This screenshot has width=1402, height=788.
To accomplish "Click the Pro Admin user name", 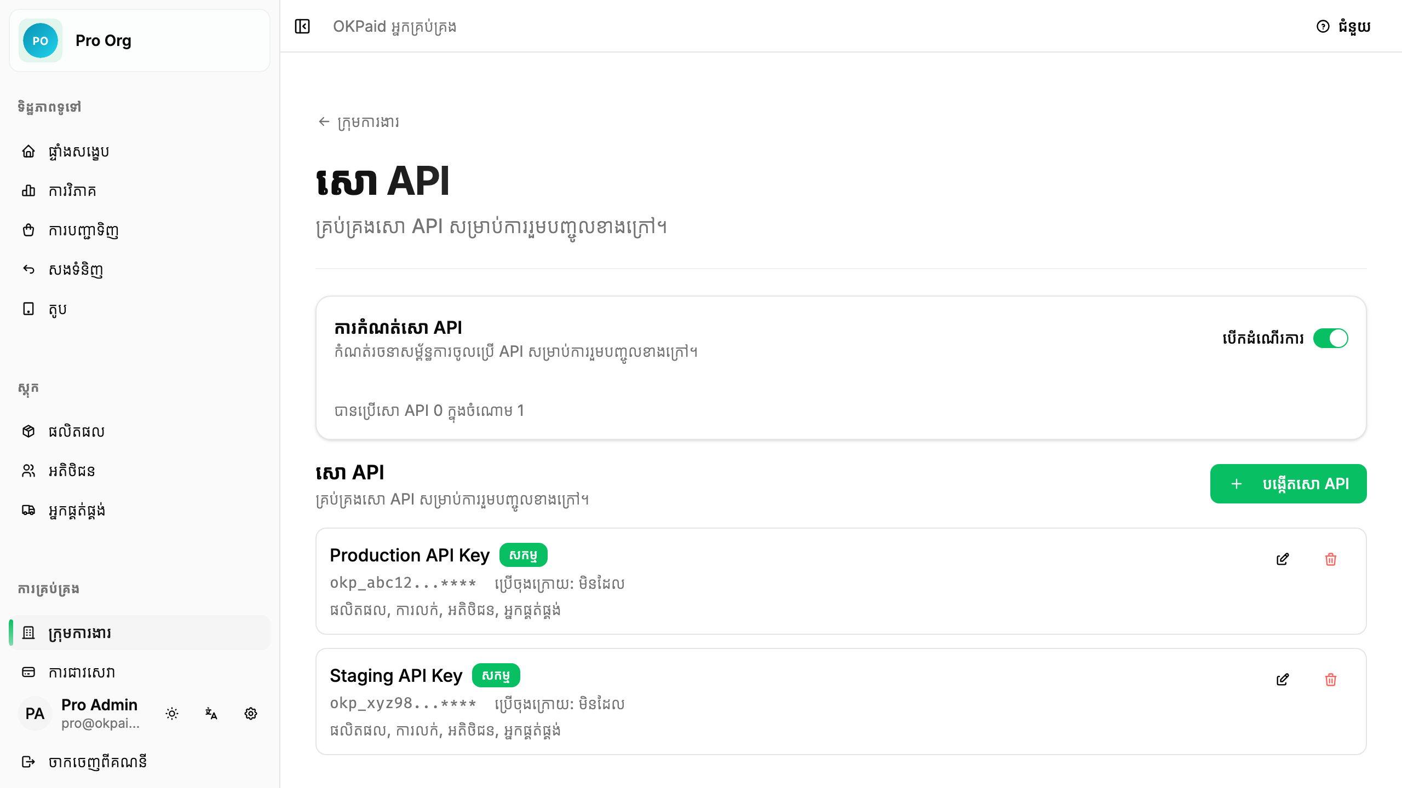I will (x=99, y=704).
